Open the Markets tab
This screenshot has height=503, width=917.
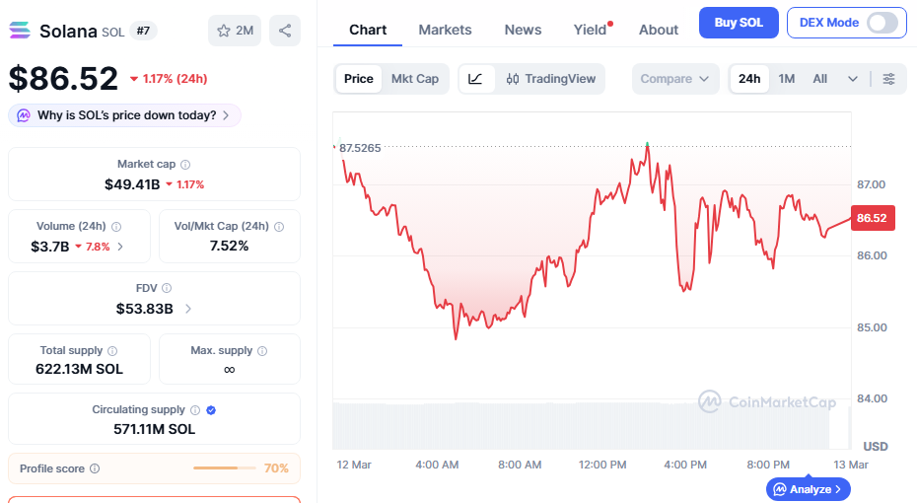[445, 30]
